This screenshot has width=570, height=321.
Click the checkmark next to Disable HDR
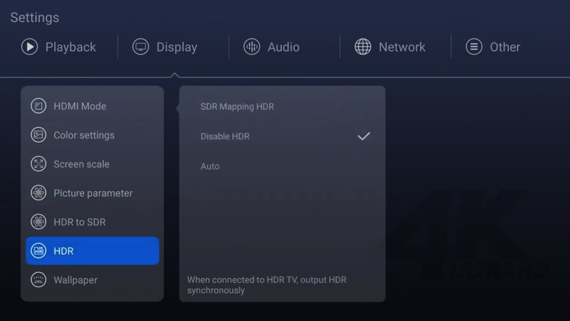point(364,136)
